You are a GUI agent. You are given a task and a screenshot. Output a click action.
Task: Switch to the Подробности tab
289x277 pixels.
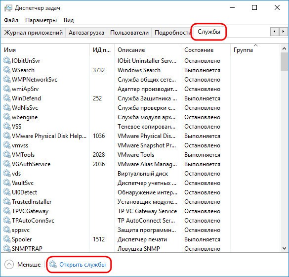(x=172, y=33)
